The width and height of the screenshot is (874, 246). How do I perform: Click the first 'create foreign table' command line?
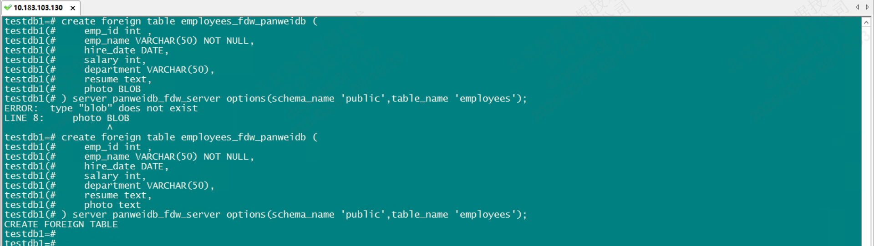click(x=183, y=21)
